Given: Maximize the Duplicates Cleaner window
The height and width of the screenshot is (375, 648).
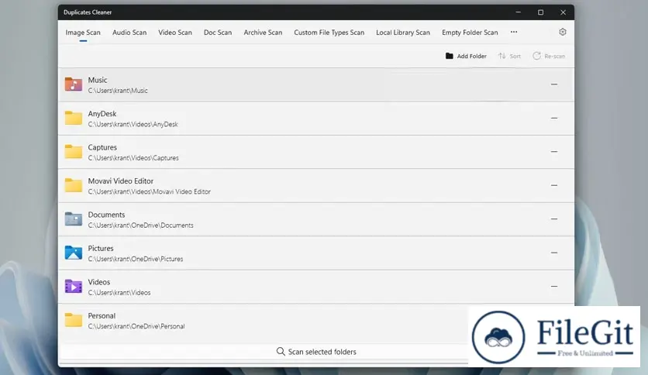Looking at the screenshot, I should pos(540,12).
